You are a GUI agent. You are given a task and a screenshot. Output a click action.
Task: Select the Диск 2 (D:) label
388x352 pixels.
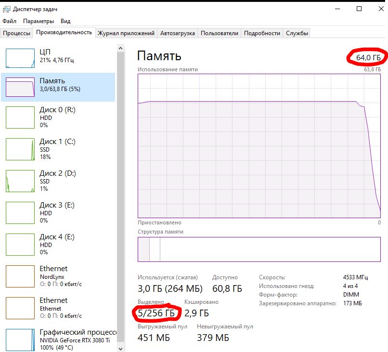[x=58, y=173]
